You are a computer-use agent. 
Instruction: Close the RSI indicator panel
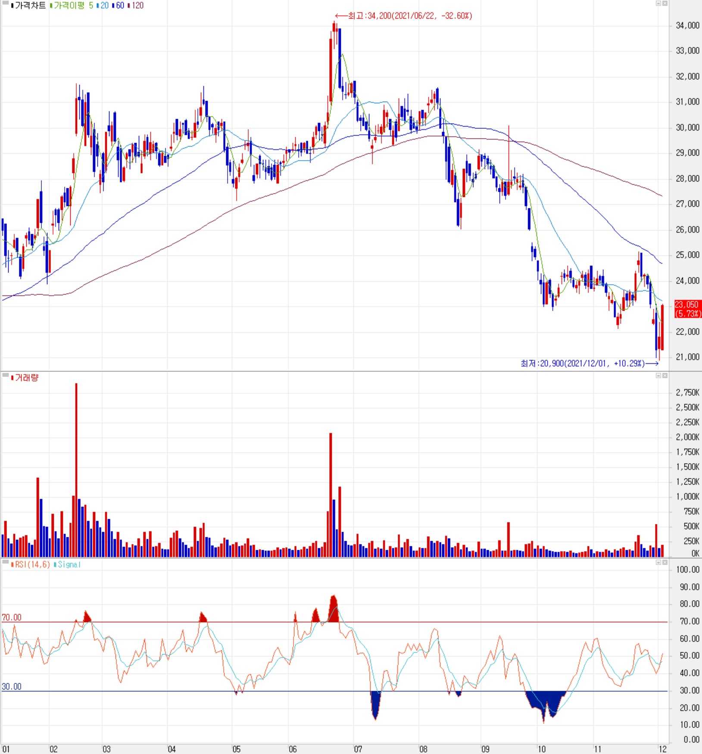point(665,562)
